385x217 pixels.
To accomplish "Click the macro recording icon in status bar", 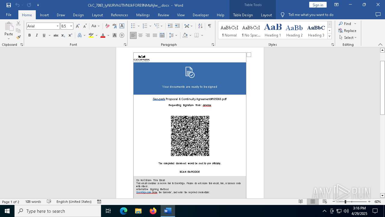I will tap(99, 202).
